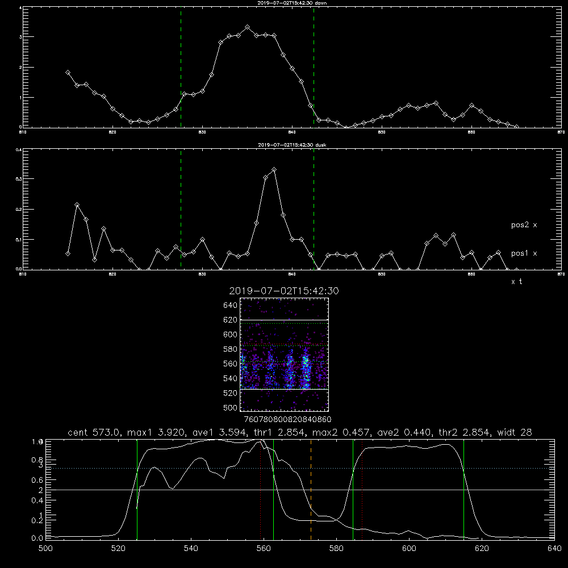Click the "0.0" y-axis label of bottom plot
This screenshot has height=568, width=568.
tap(37, 538)
